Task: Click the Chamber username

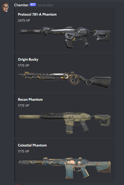Action: (x=21, y=5)
